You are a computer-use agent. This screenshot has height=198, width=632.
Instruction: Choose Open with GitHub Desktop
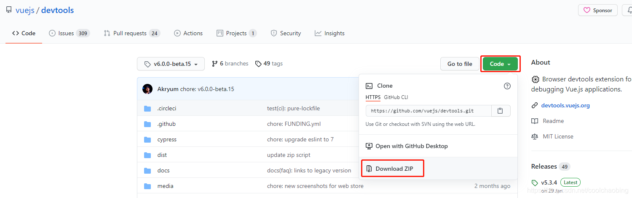[407, 146]
